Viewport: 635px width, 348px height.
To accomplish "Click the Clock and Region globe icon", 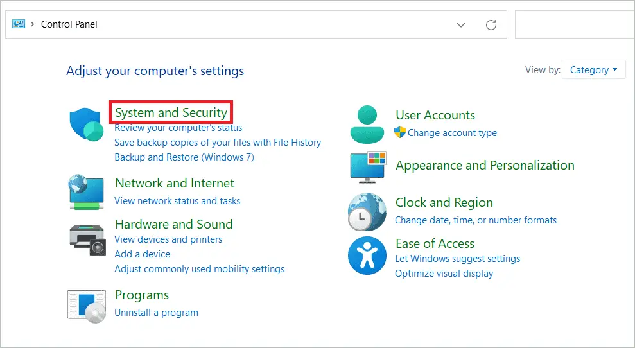I will 367,212.
